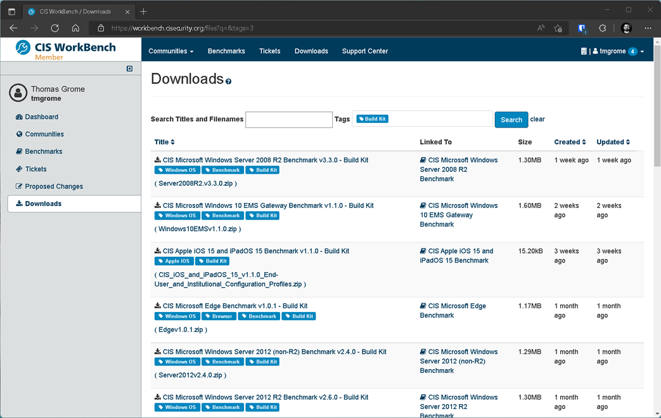
Task: Click the book icon beside tmgrome in the navbar
Action: pyautogui.click(x=584, y=51)
